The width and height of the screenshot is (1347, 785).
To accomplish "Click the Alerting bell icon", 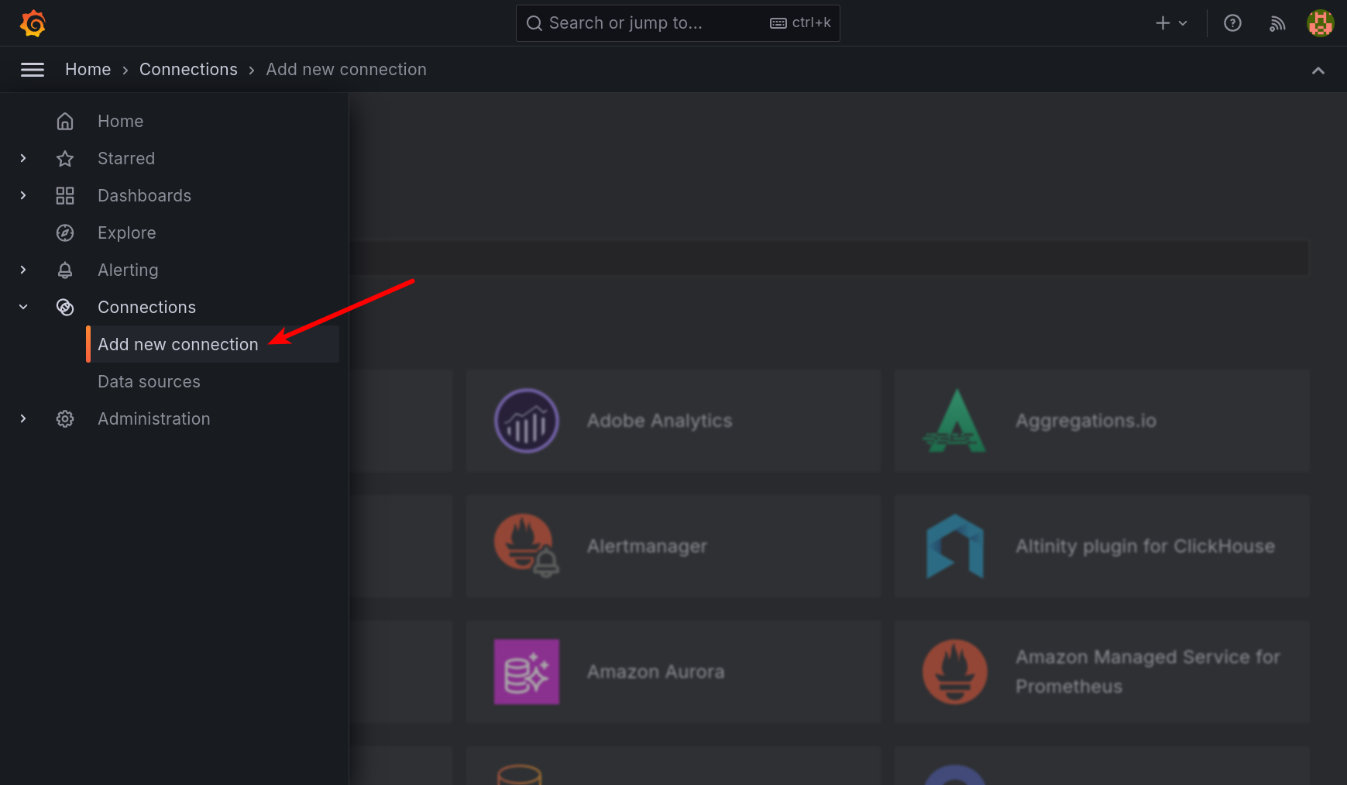I will point(65,270).
